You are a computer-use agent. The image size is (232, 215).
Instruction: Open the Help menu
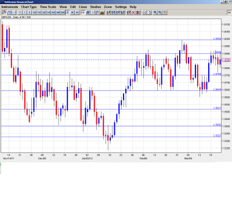click(133, 7)
